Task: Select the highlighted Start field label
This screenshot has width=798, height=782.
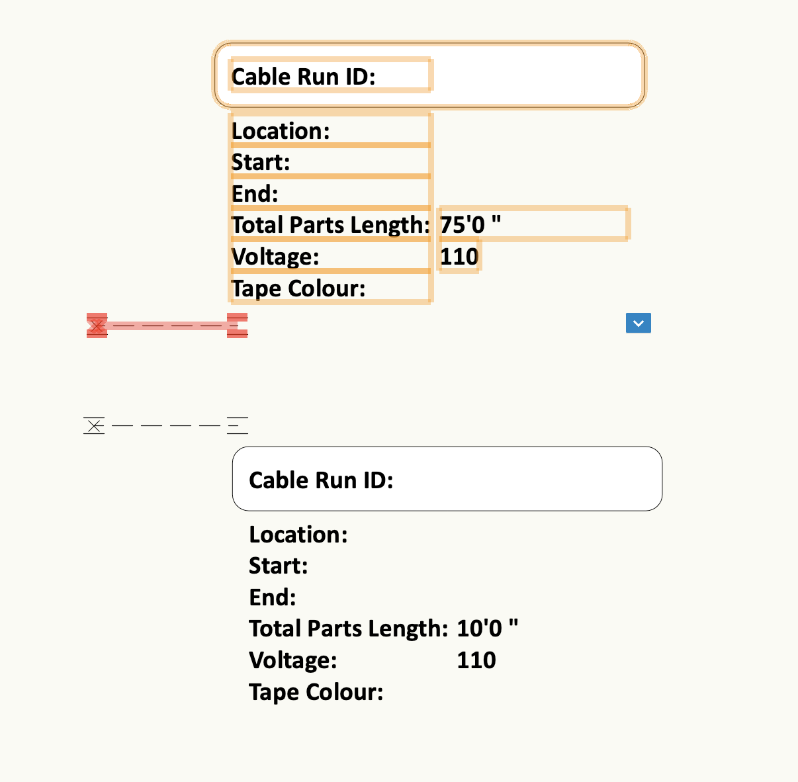Action: coord(261,162)
